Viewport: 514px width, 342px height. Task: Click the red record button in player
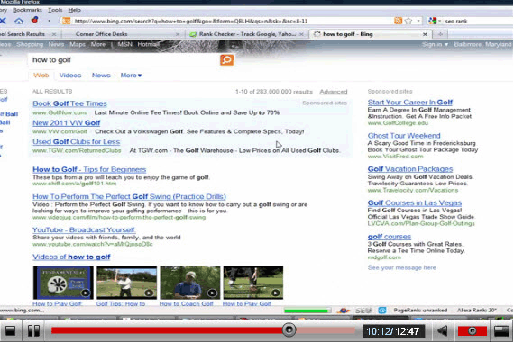[x=472, y=331]
